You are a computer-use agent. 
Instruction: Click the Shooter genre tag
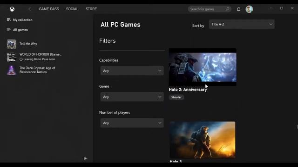pyautogui.click(x=176, y=97)
